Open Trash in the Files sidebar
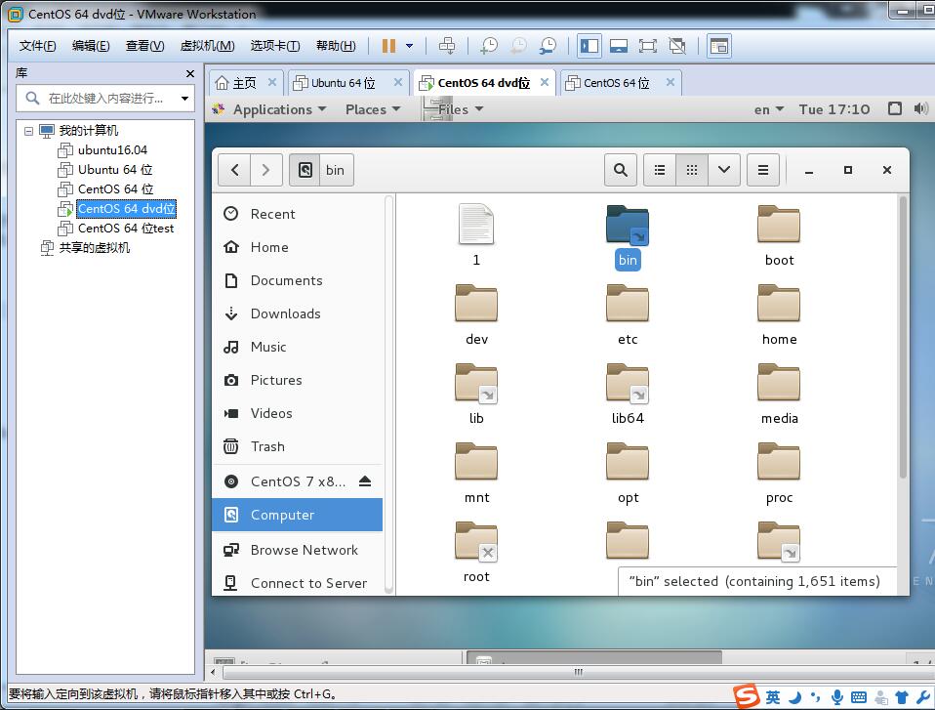935x710 pixels. click(x=297, y=446)
